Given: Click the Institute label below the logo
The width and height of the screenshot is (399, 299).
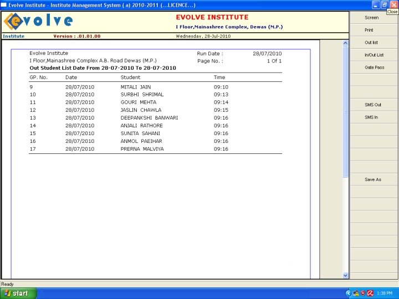Looking at the screenshot, I should [x=13, y=36].
